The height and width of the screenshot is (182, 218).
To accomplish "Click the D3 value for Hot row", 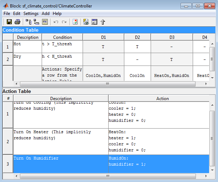I will [172, 47].
